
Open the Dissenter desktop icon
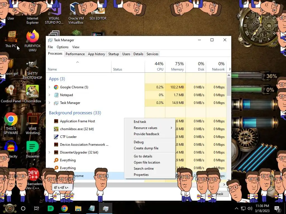[x=32, y=149]
